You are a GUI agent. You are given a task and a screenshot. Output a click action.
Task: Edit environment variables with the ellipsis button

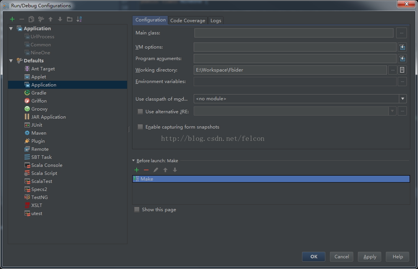click(x=402, y=82)
